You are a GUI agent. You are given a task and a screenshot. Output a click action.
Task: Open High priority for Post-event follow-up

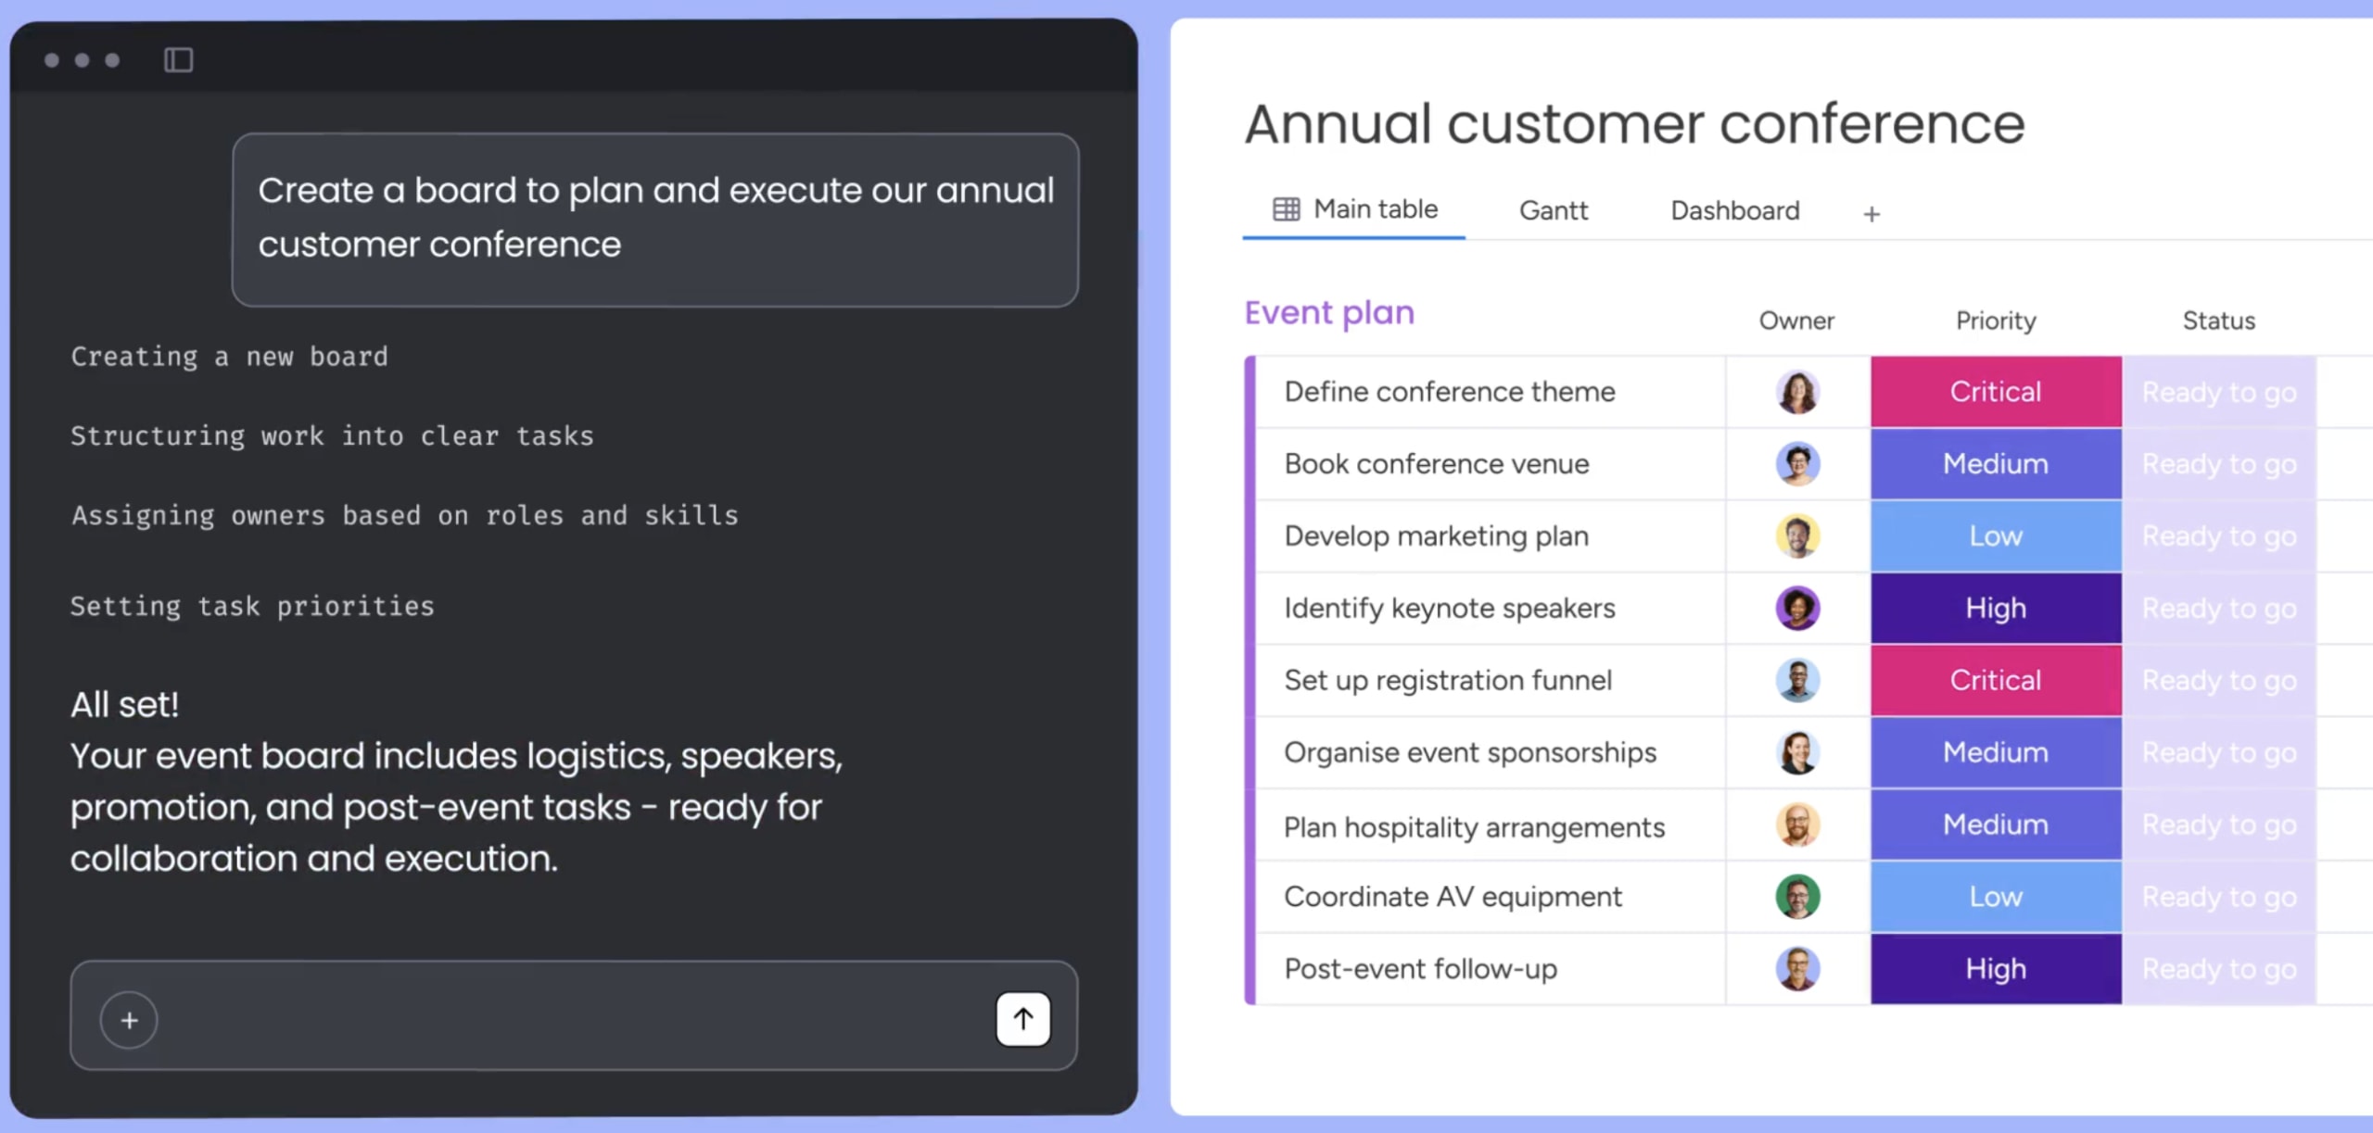point(1996,969)
